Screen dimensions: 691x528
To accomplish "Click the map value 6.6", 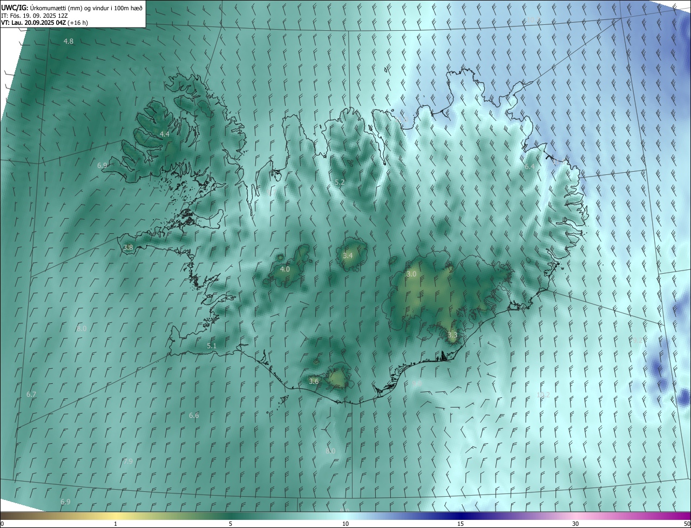I will click(x=194, y=416).
